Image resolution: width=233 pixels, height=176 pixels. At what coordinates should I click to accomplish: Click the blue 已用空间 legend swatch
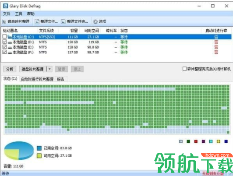[39, 148]
